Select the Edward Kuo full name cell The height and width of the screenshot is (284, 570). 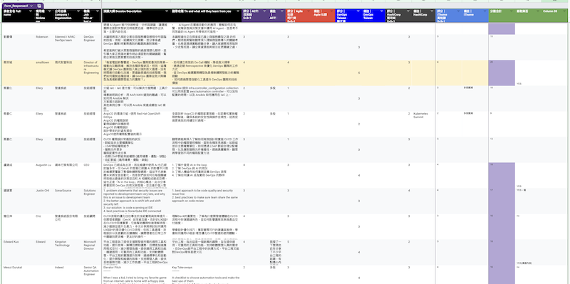pyautogui.click(x=19, y=252)
